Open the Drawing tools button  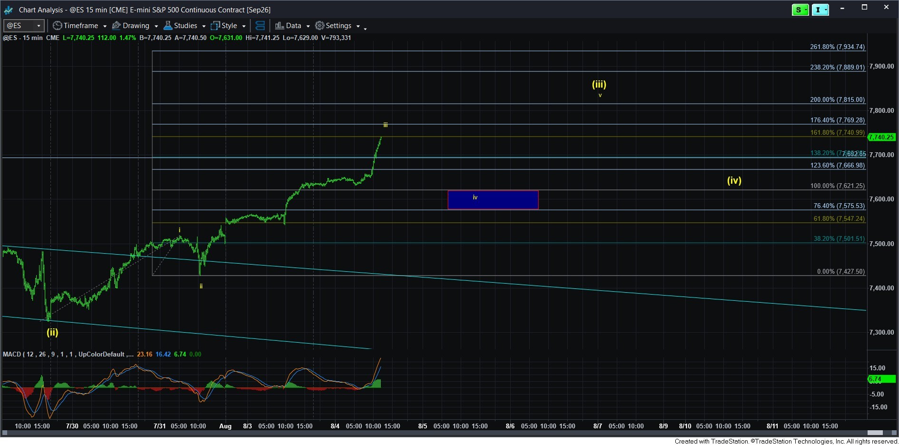click(x=131, y=26)
